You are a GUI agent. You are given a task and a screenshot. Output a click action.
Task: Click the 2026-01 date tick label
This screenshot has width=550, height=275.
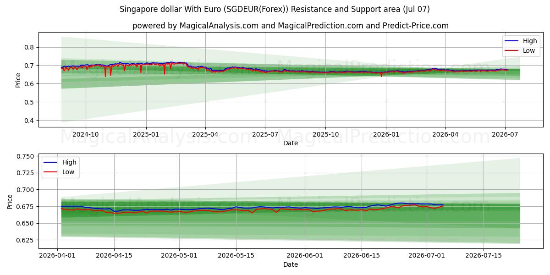[x=386, y=134]
